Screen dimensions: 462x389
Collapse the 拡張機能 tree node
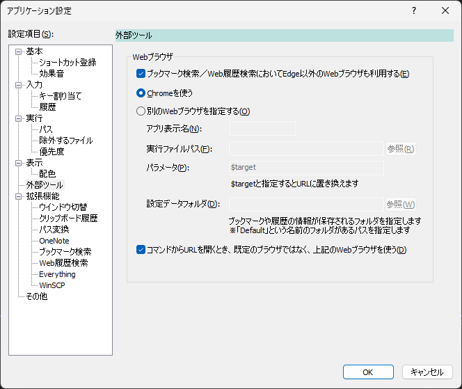coord(19,196)
